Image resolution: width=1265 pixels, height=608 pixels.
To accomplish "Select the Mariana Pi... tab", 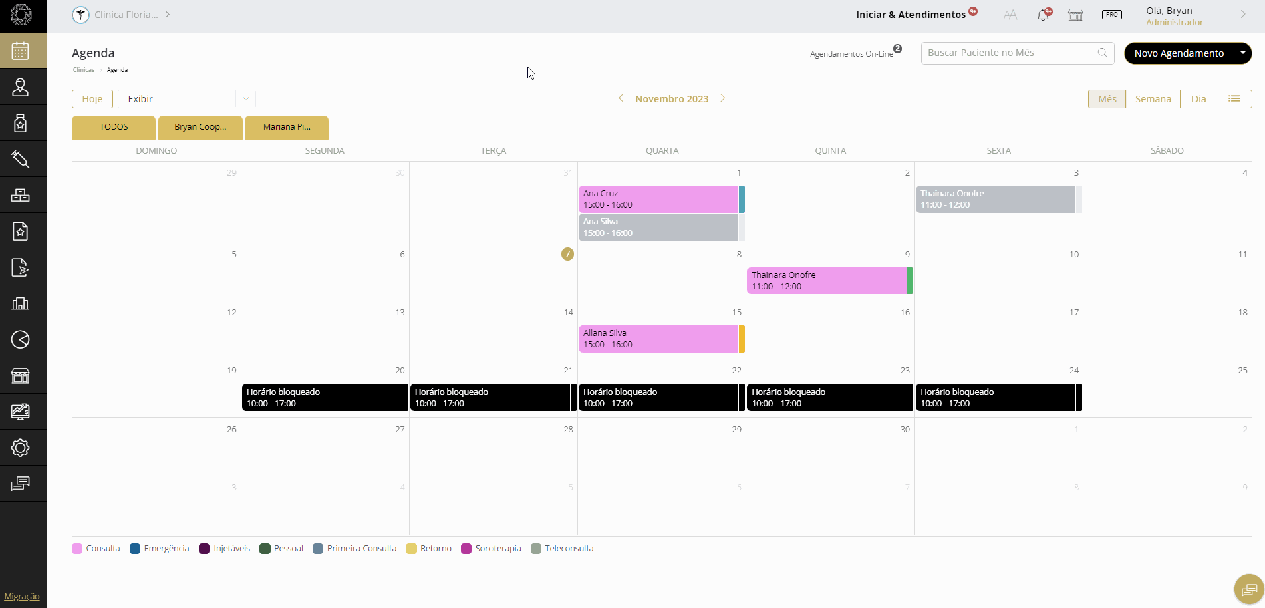I will (287, 127).
